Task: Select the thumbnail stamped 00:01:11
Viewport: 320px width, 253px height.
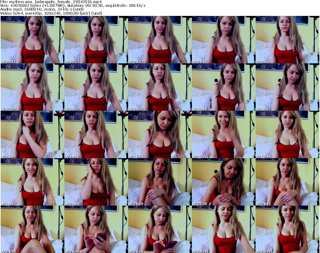Action: pyautogui.click(x=32, y=40)
